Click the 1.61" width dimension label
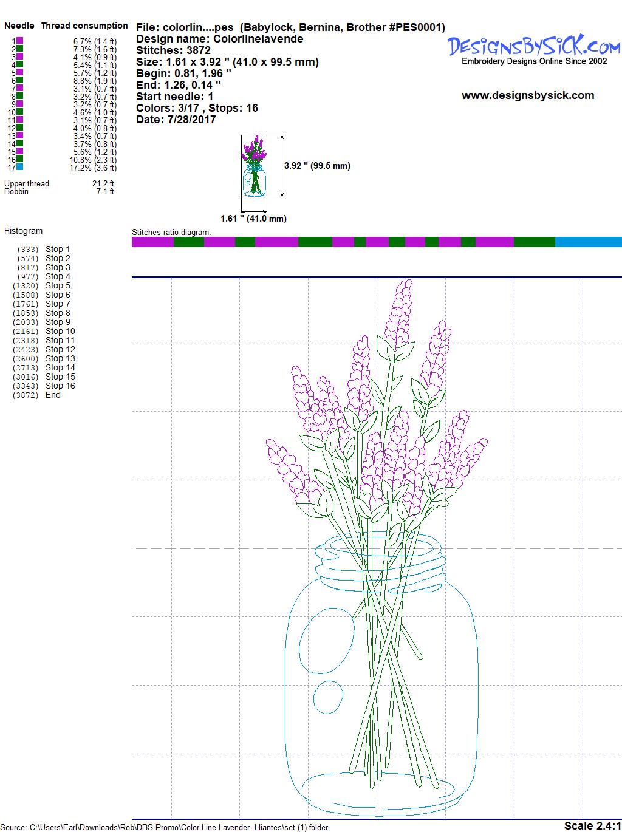Viewport: 622px width, 832px height. tap(253, 219)
